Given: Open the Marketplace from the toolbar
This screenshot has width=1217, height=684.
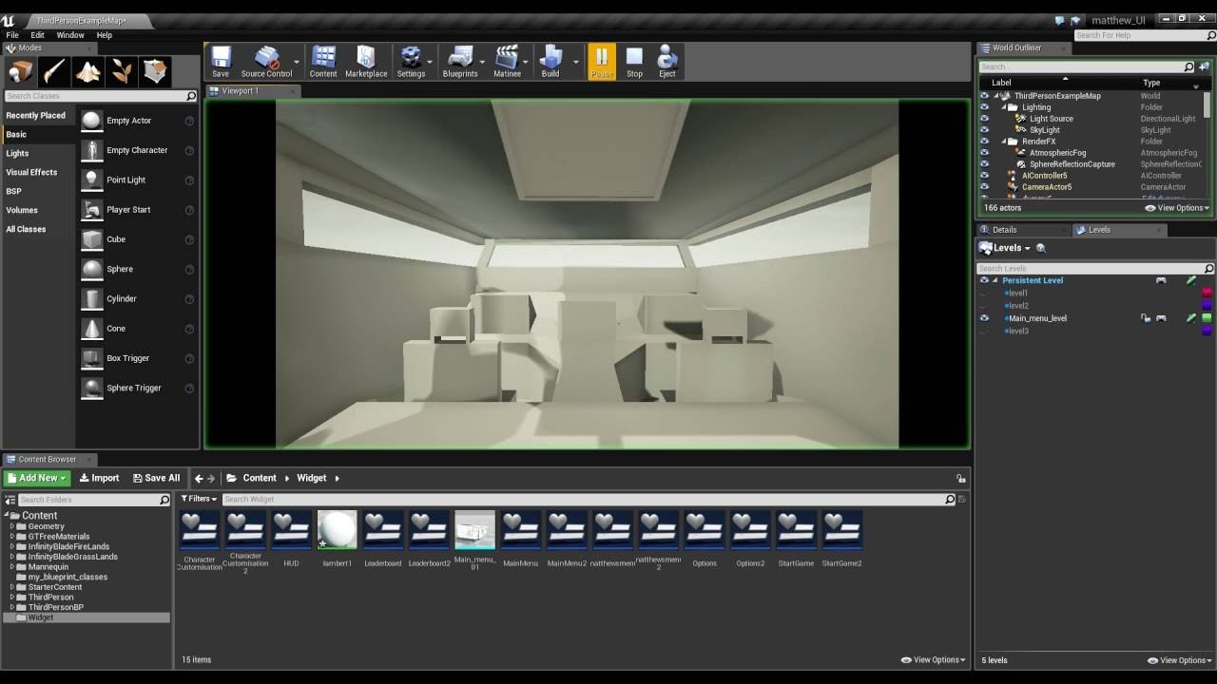Looking at the screenshot, I should pyautogui.click(x=366, y=61).
